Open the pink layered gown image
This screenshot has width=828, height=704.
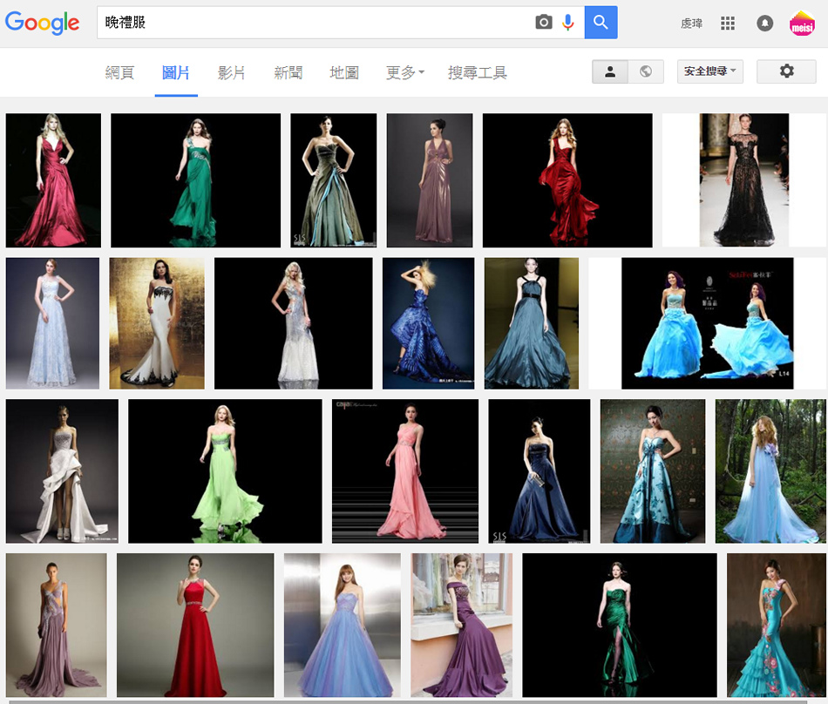tap(405, 470)
